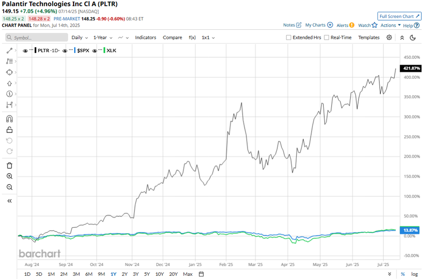424x279 pixels.
Task: Open $SPX series options menu
Action: [71, 50]
